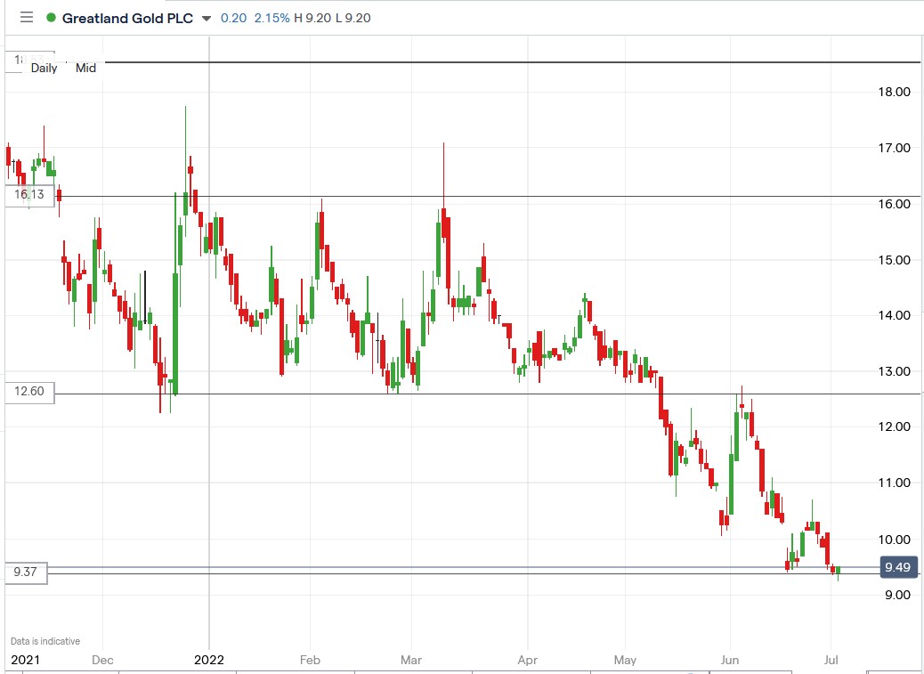The image size is (924, 674).
Task: Open the Mid price type selector
Action: (85, 68)
